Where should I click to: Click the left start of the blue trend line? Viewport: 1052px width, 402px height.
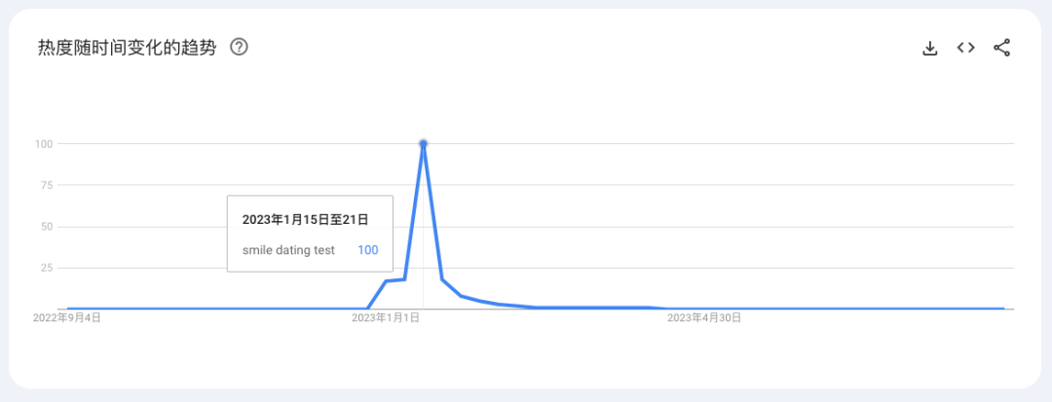[x=68, y=309]
